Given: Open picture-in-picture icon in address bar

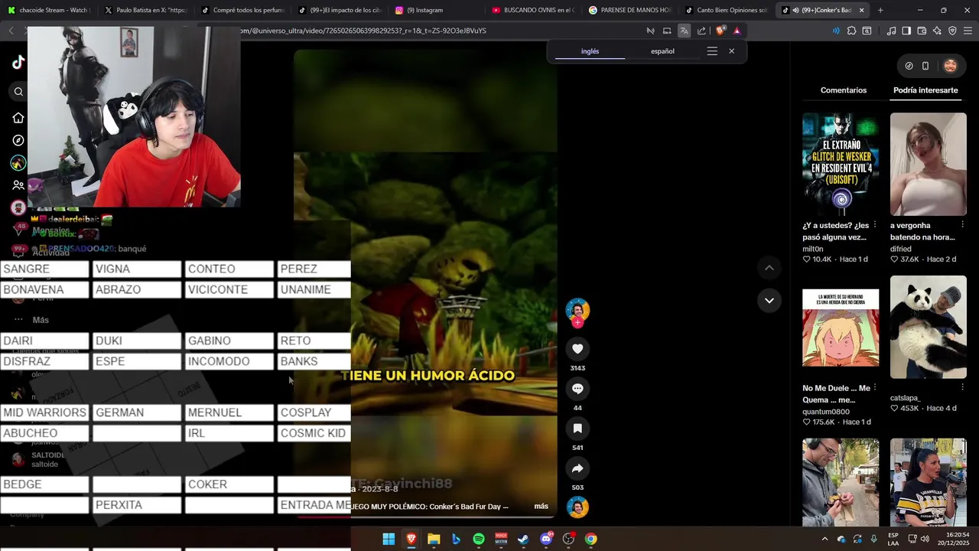Looking at the screenshot, I should point(667,31).
